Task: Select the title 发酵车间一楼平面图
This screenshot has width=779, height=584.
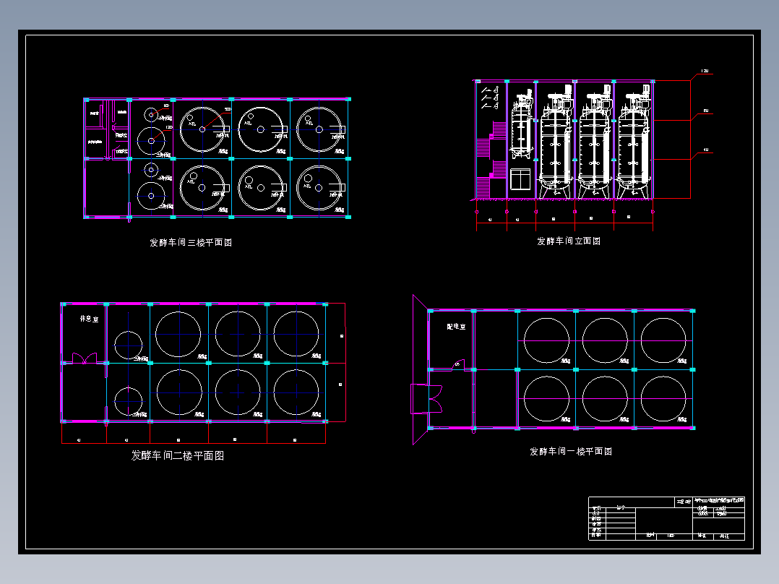Action: pos(570,451)
